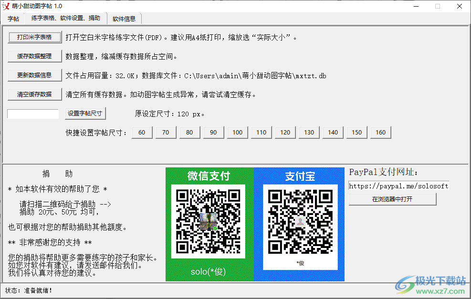Set quick size to 80

click(x=189, y=133)
